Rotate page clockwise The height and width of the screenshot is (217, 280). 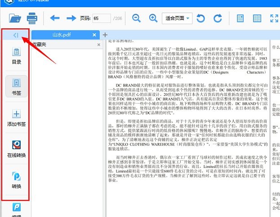(218, 18)
